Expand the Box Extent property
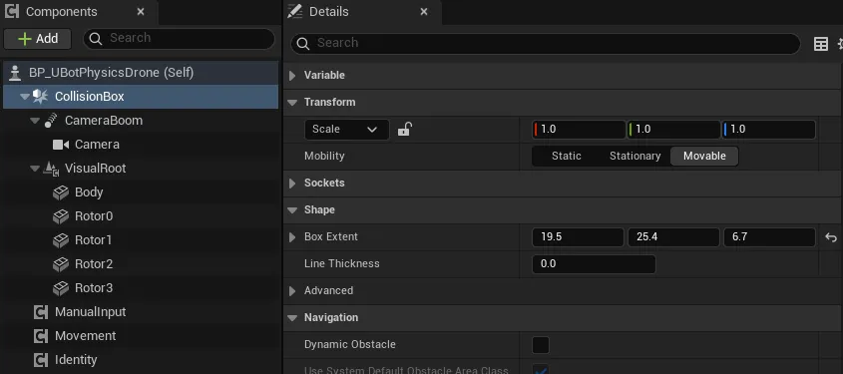Image resolution: width=843 pixels, height=374 pixels. (292, 237)
